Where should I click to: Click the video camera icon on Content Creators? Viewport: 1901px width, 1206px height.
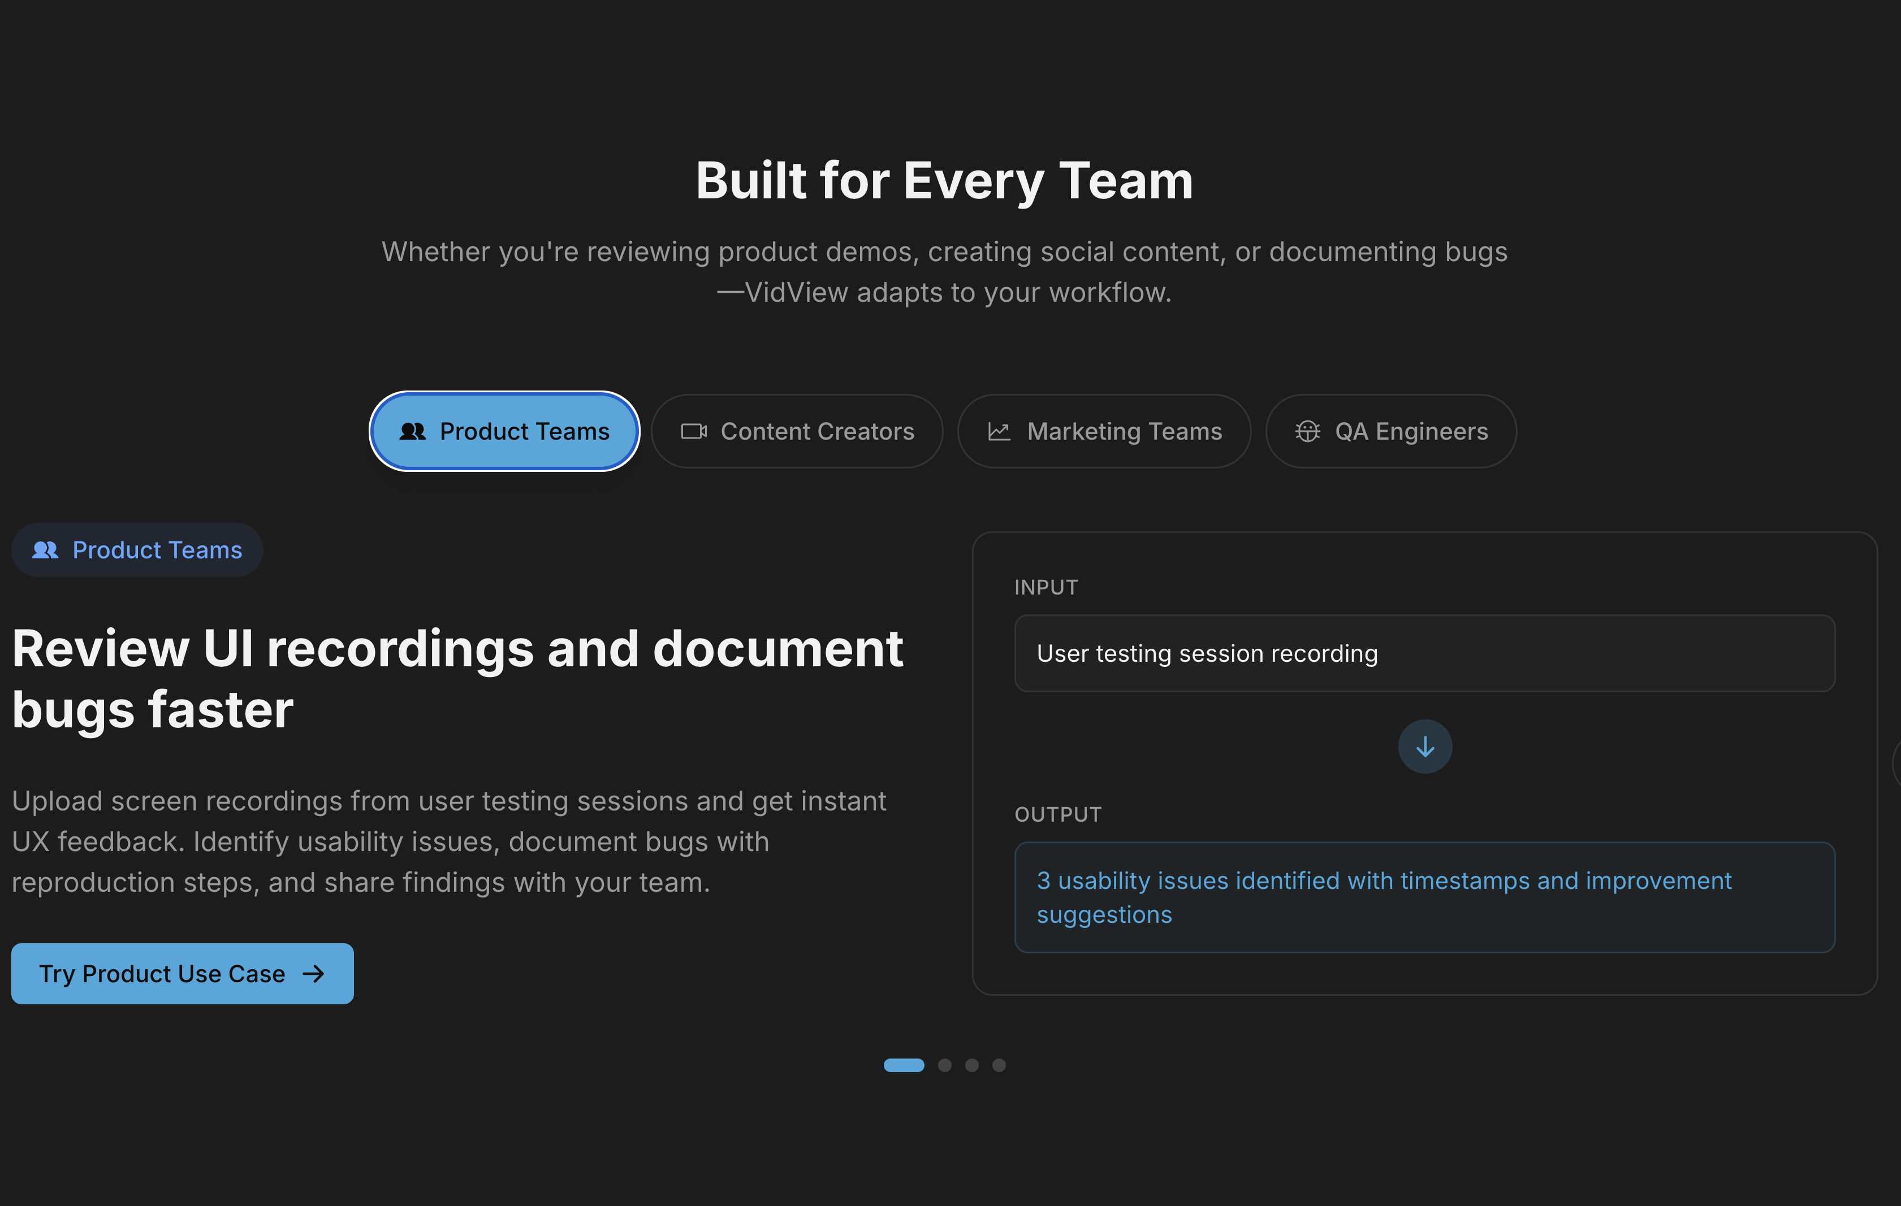693,431
